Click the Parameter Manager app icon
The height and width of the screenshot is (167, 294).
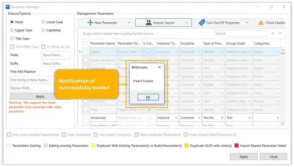(x=8, y=7)
